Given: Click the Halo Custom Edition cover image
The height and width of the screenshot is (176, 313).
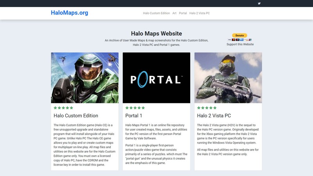Looking at the screenshot, I should pyautogui.click(x=85, y=78).
